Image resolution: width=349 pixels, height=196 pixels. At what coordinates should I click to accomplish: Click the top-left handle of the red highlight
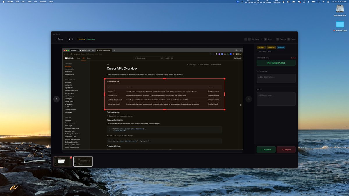point(104,78)
